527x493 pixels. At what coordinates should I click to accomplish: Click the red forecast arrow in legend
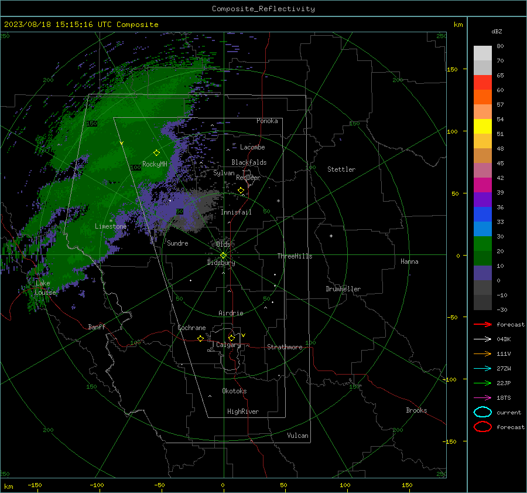coord(482,324)
